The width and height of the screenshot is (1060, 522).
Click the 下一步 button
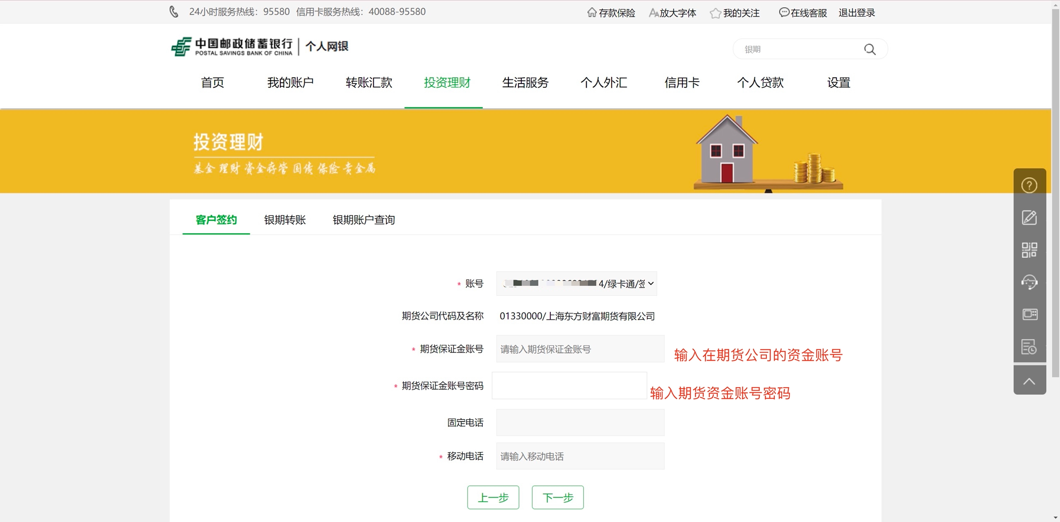[x=558, y=497]
